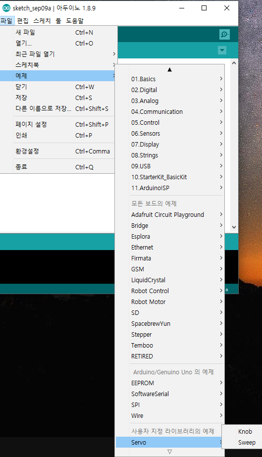Open the Bridge library examples

click(x=170, y=226)
